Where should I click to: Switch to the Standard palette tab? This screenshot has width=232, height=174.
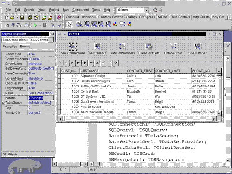click(72, 17)
